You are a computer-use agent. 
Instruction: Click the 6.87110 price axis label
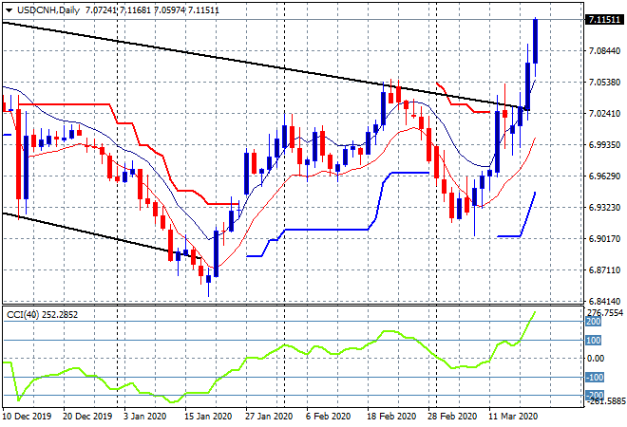(x=604, y=270)
